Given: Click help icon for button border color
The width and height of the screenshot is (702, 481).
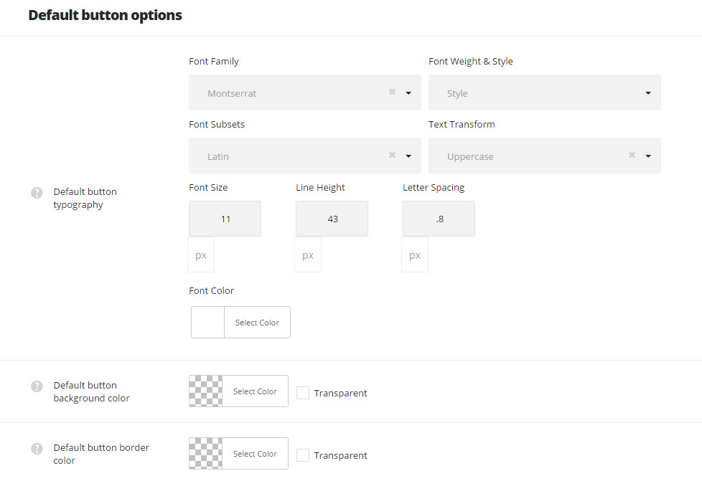Looking at the screenshot, I should coord(37,449).
